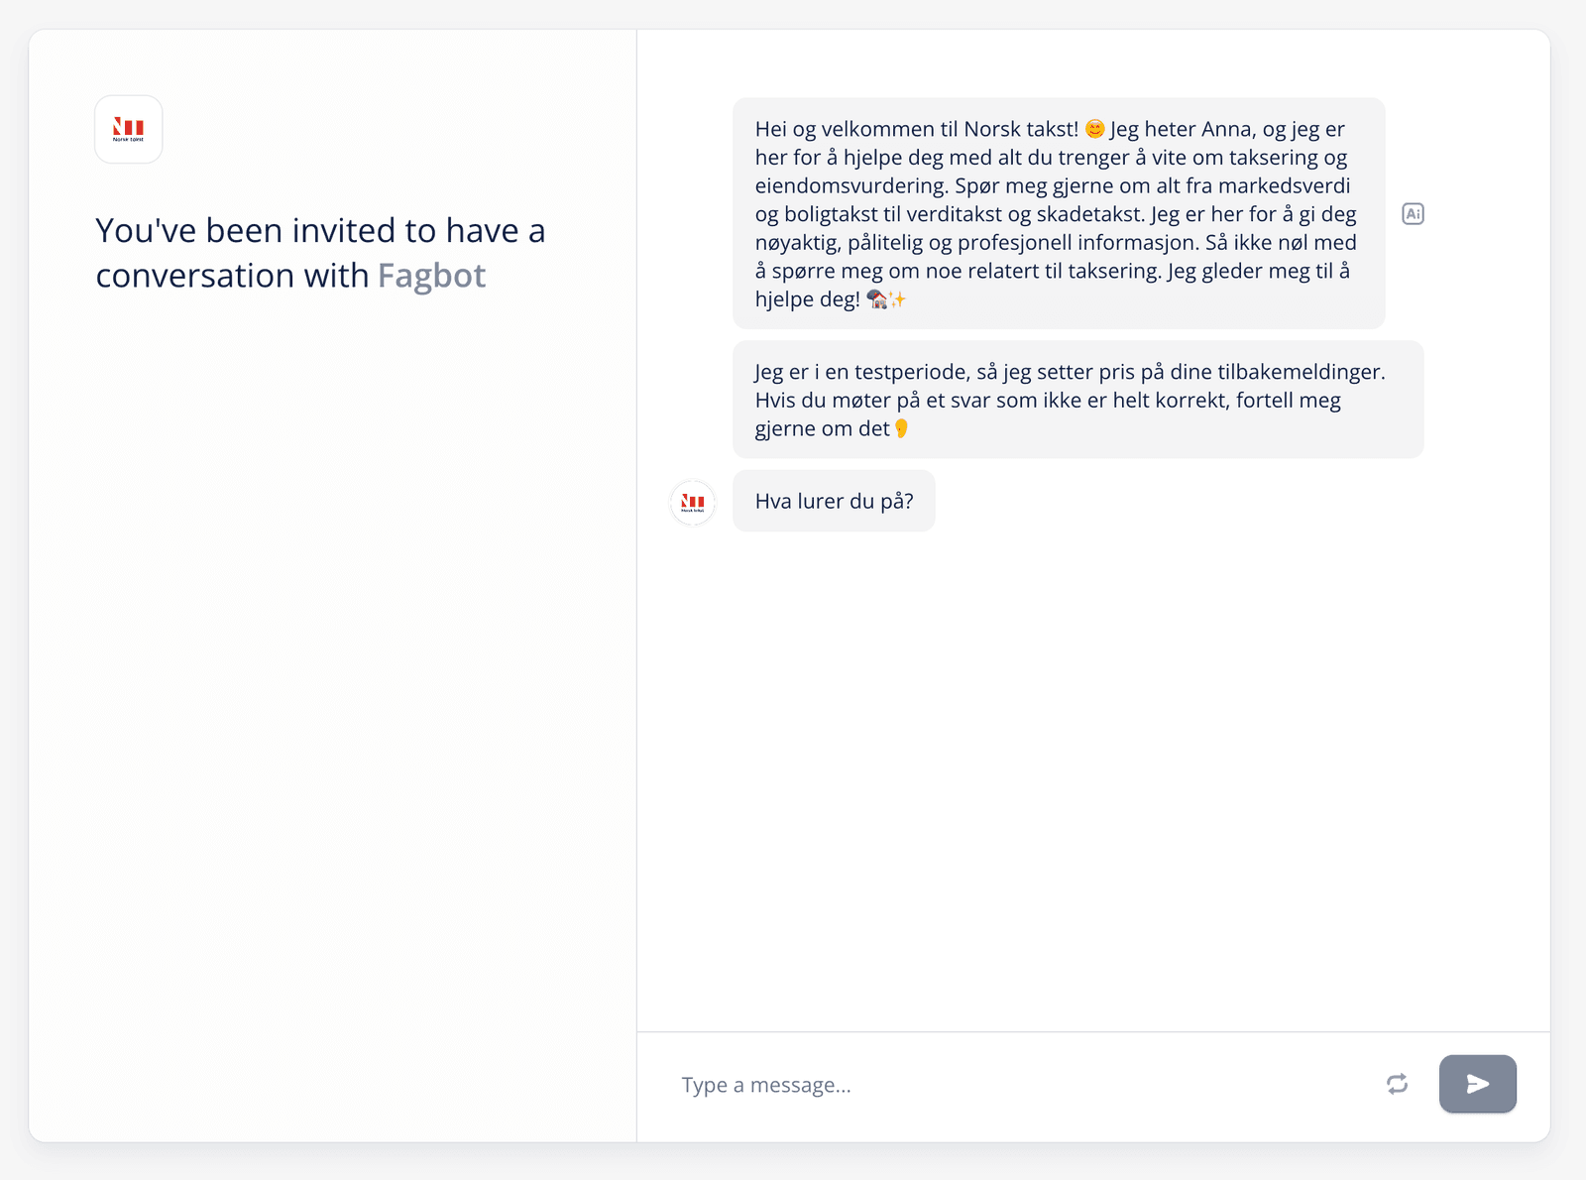Click the bot avatar next to the question
Screen dimensions: 1586x1180
(x=693, y=502)
